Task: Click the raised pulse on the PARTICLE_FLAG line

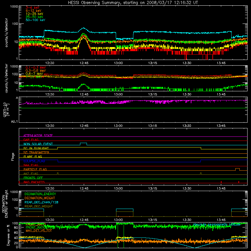Action: (x=238, y=169)
